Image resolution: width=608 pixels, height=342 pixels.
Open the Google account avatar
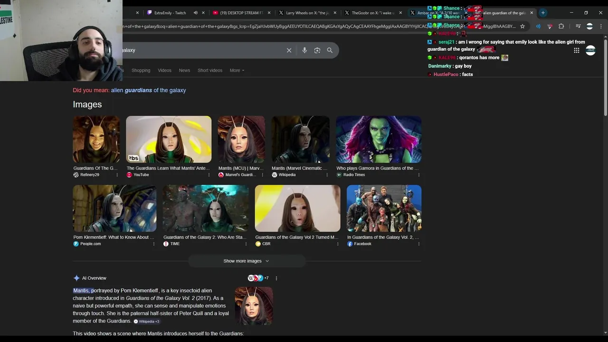[590, 50]
